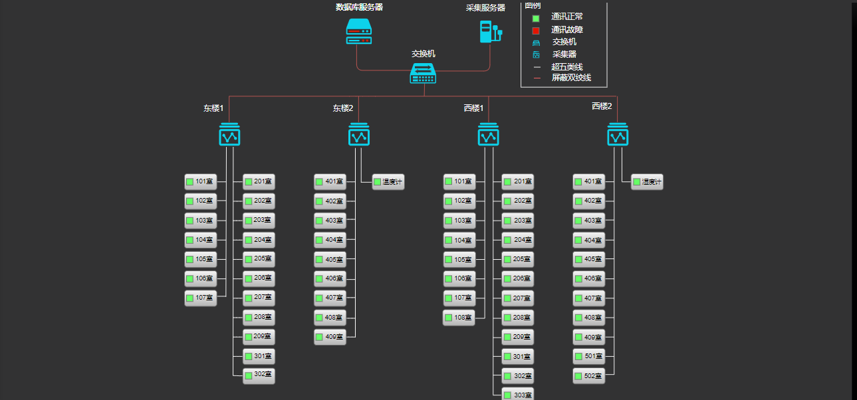Select room 409室 under 东楼2
This screenshot has width=857, height=400.
pos(330,337)
